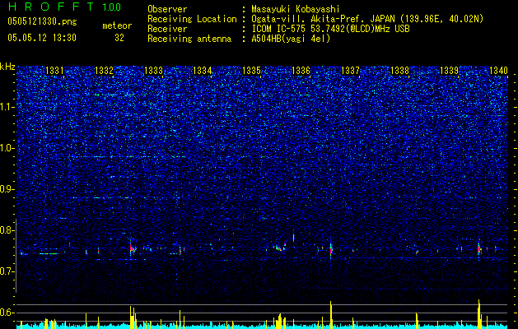Select the observer name Masayuki Kobayashi
Screen dimensions: 518x329
[296, 9]
